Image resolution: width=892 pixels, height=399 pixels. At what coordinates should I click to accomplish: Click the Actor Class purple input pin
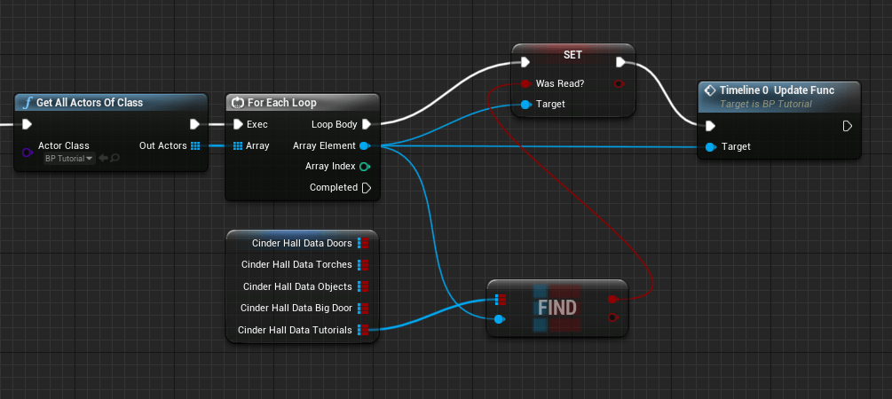click(x=27, y=153)
